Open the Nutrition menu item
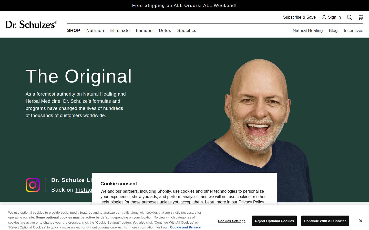369x230 pixels. point(95,30)
